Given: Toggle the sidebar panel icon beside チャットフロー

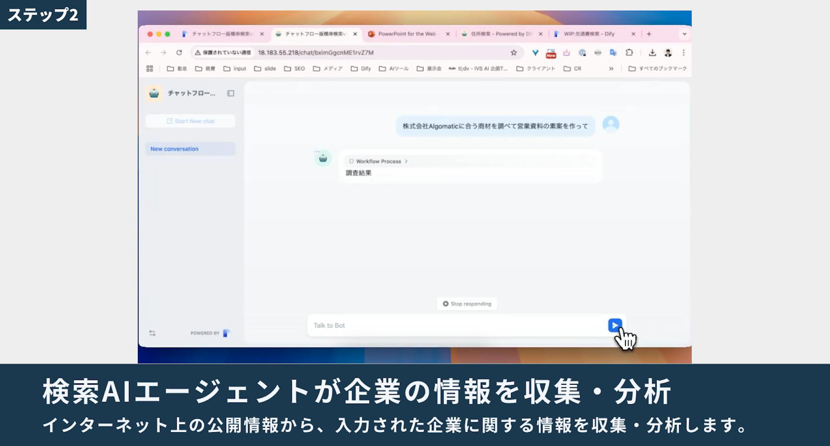Looking at the screenshot, I should [x=231, y=93].
